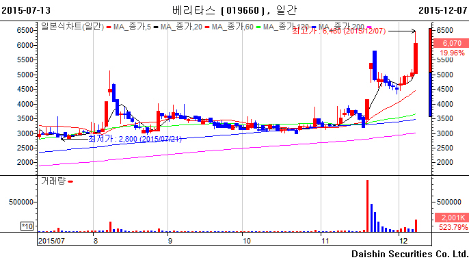Click the Daishin Securities Co. Ltd. credit
The width and height of the screenshot is (469, 262).
pyautogui.click(x=410, y=254)
